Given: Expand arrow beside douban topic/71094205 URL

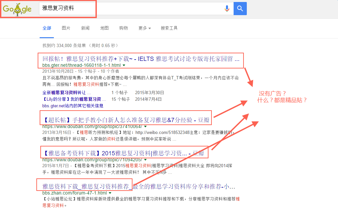Looking at the screenshot, I should (145, 160).
